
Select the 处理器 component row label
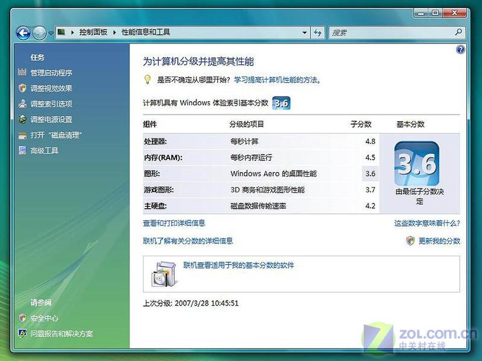155,141
